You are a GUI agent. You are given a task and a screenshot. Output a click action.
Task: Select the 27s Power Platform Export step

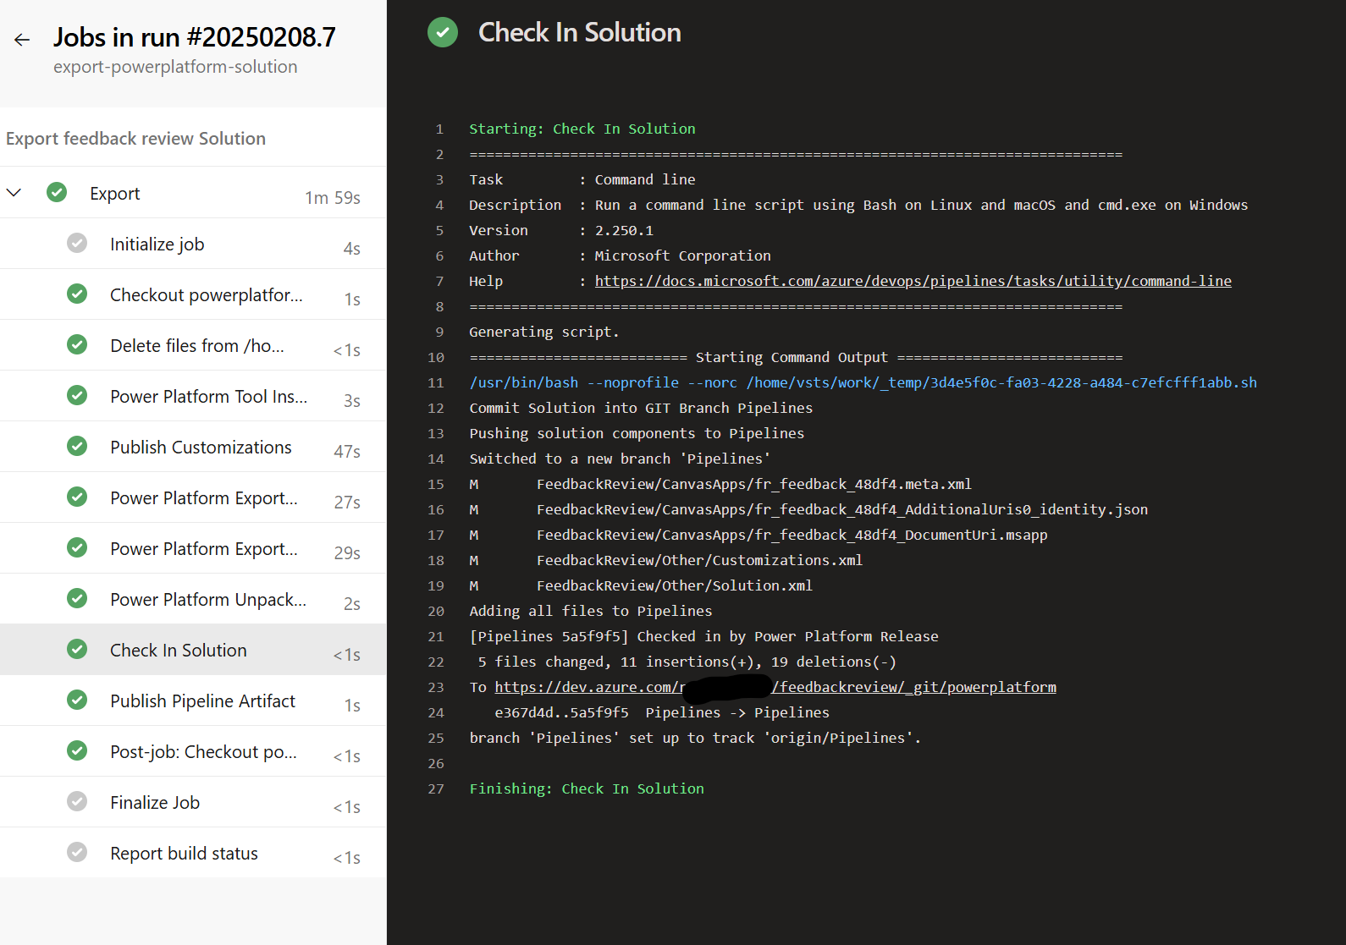click(203, 497)
